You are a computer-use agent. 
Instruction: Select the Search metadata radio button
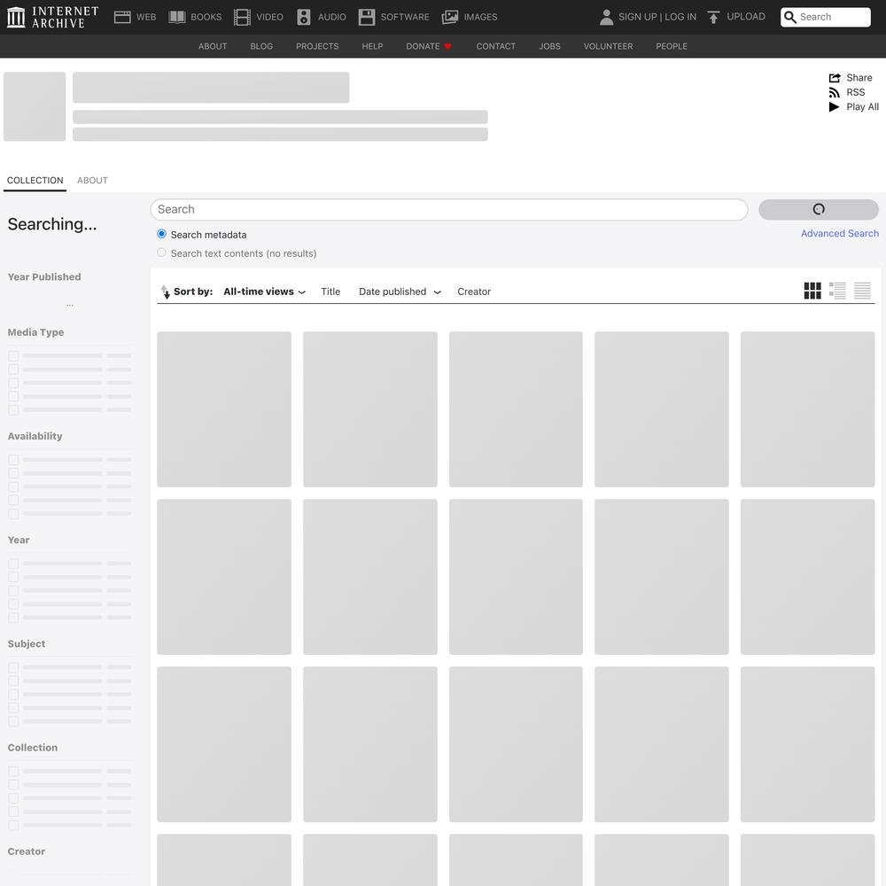pos(161,235)
